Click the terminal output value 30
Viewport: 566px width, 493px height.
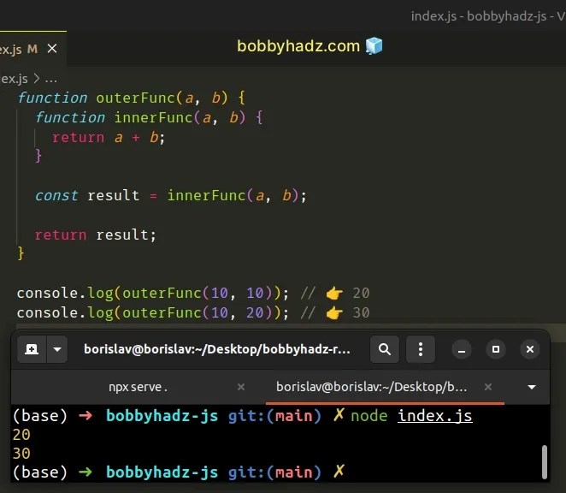point(21,454)
